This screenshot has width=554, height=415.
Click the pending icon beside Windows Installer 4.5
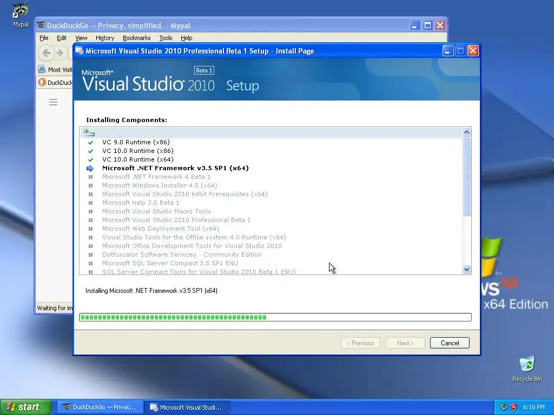90,186
